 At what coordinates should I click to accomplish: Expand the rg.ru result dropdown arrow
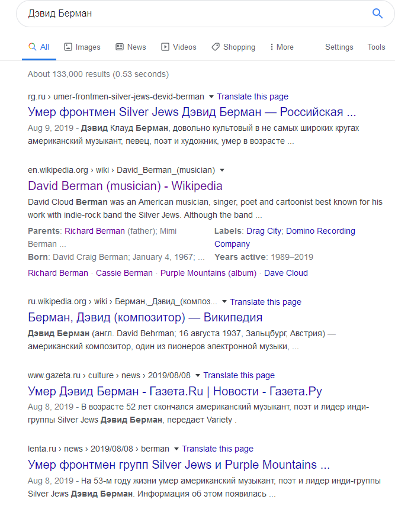click(x=210, y=96)
